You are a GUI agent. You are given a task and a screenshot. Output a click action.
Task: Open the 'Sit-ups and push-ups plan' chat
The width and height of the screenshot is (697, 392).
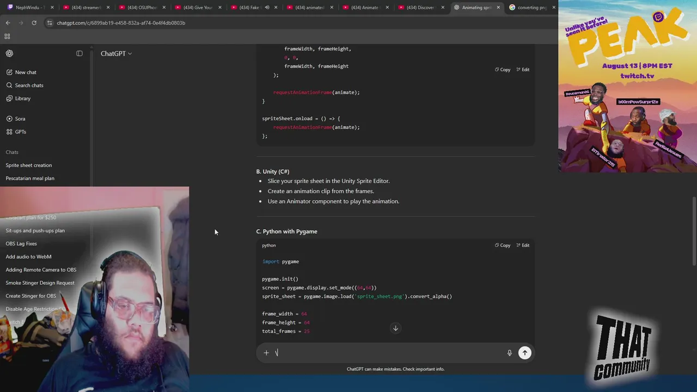[x=35, y=230]
